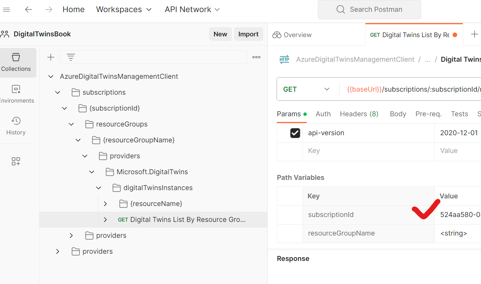The image size is (481, 284).
Task: Click the subscriptionId path variable key
Action: pyautogui.click(x=369, y=215)
